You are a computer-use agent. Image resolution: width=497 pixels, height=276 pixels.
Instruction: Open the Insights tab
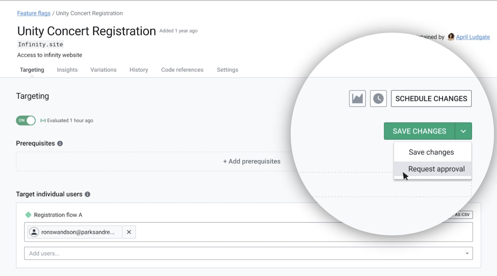tap(67, 70)
